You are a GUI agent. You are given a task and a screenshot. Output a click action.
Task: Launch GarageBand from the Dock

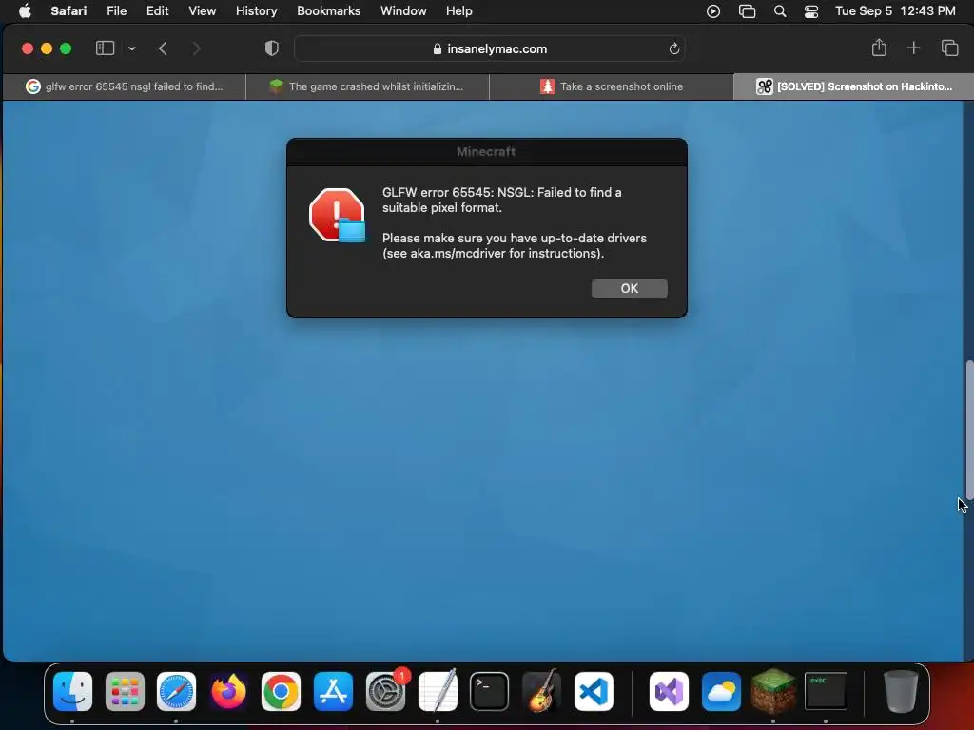541,691
